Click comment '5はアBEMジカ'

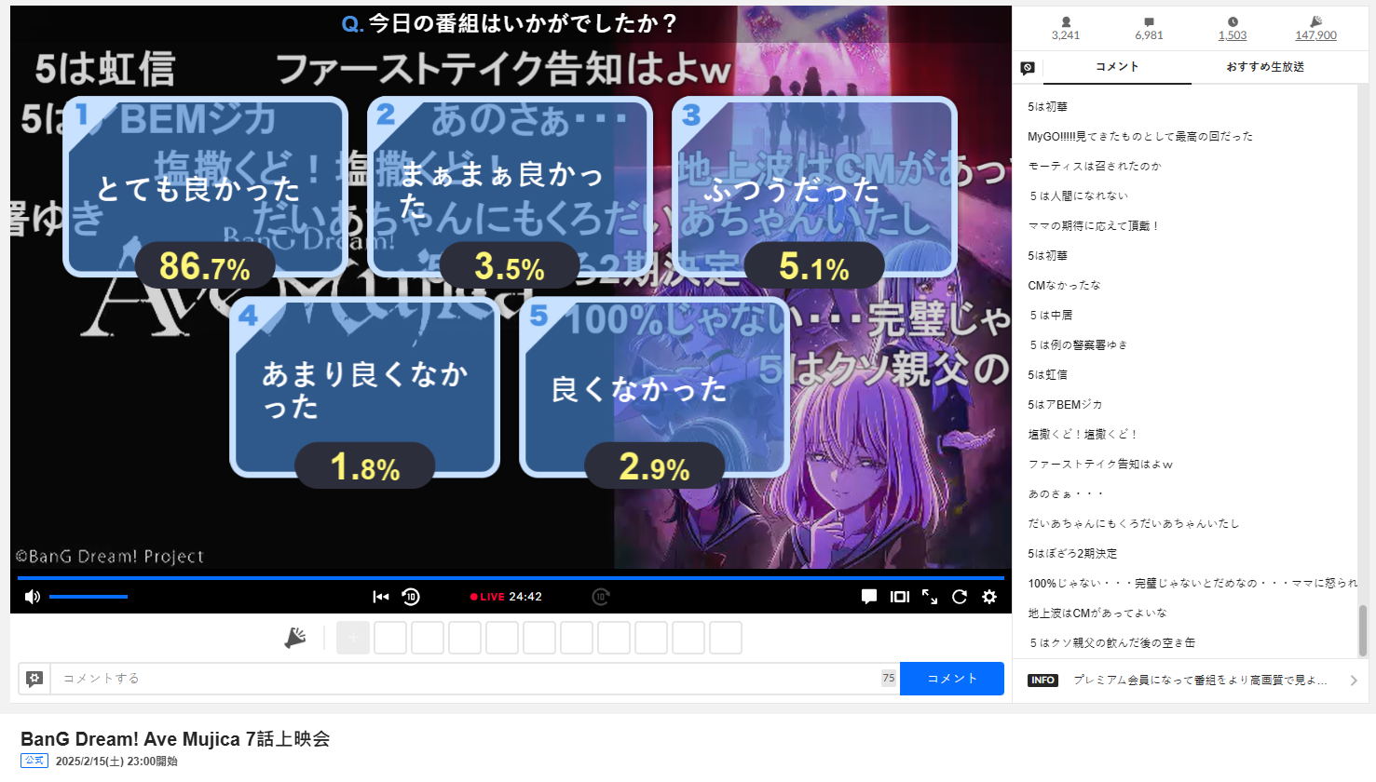1064,405
